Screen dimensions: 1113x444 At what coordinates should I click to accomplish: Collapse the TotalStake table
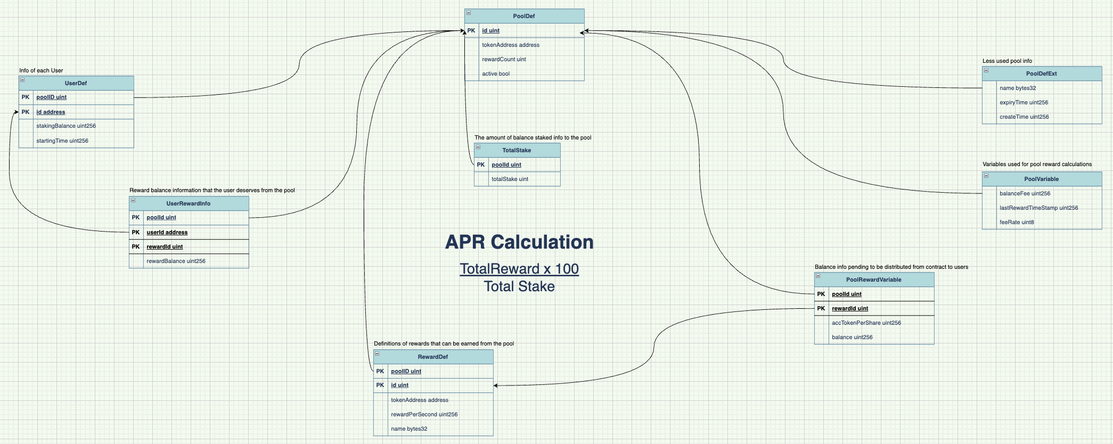[478, 147]
